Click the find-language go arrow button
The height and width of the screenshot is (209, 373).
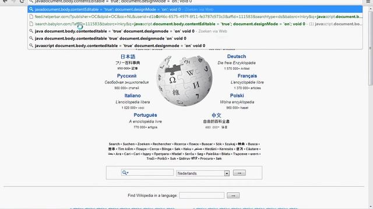pos(233,196)
